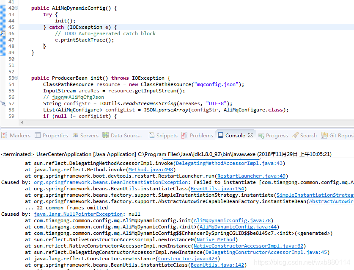
Task: Click the task marker icon at line 46
Action: tap(3, 34)
